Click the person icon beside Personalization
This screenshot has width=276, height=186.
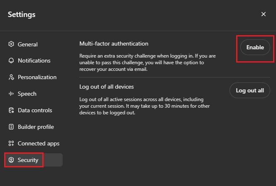pos(11,77)
